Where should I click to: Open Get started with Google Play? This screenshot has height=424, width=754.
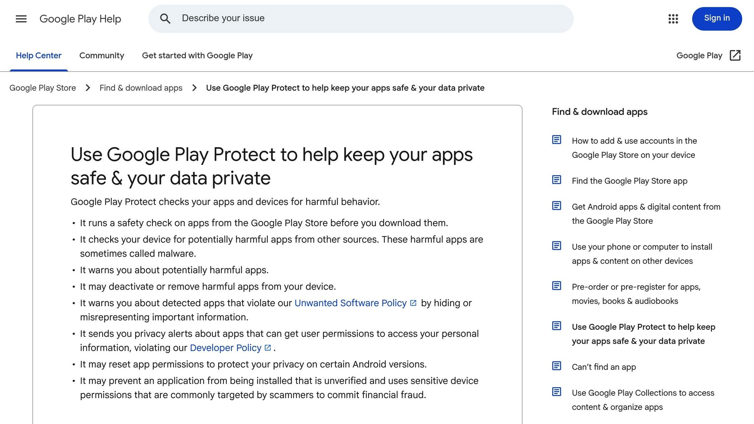coord(197,56)
